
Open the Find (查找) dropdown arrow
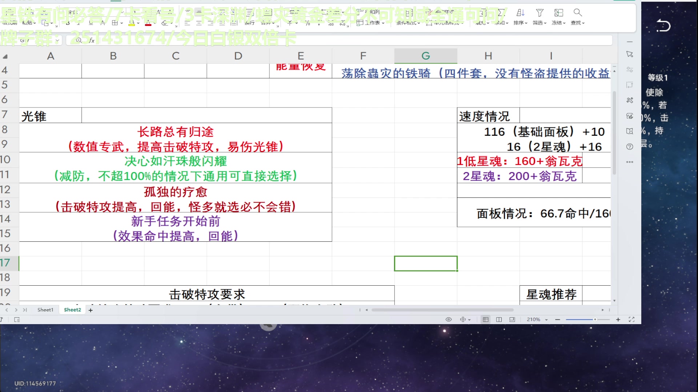click(583, 23)
